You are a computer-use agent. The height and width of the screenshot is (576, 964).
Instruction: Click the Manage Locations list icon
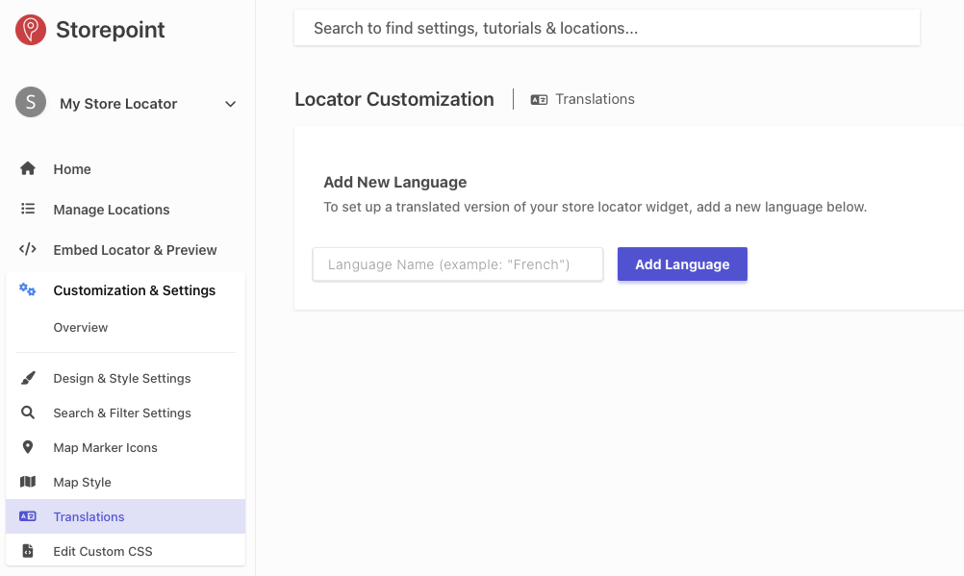28,210
